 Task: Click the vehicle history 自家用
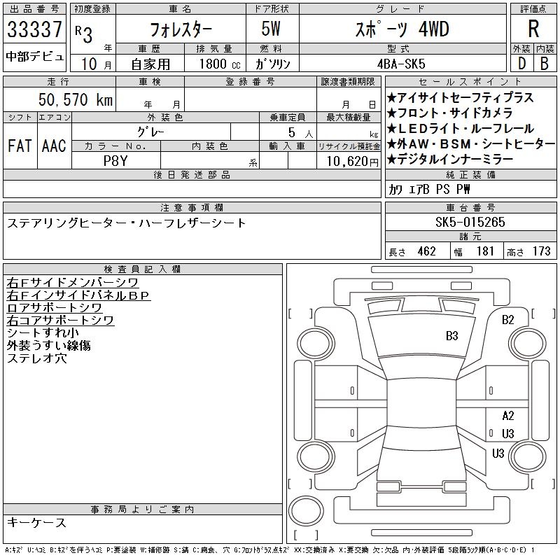click(150, 64)
